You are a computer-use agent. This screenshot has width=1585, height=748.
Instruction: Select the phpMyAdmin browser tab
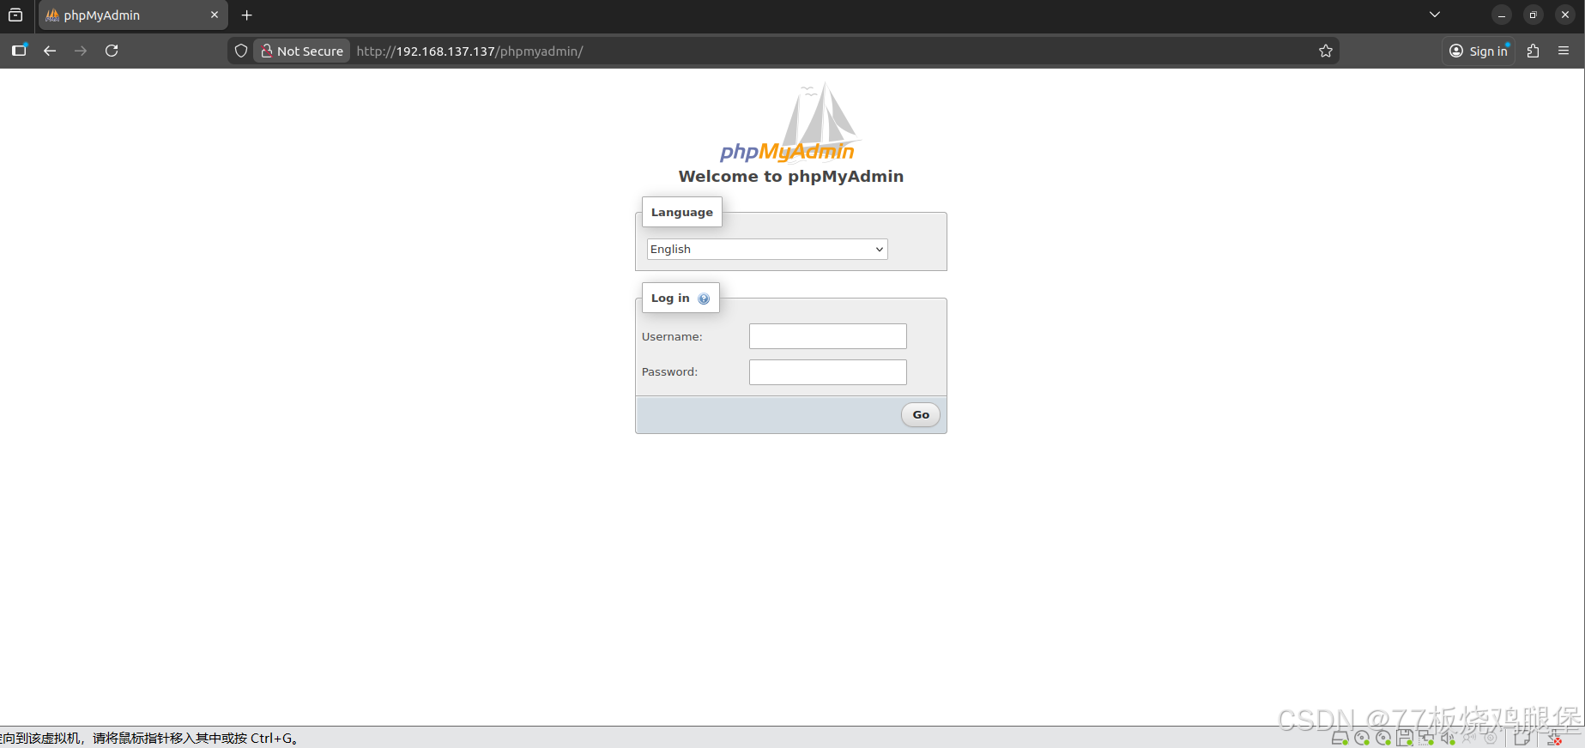coord(133,15)
